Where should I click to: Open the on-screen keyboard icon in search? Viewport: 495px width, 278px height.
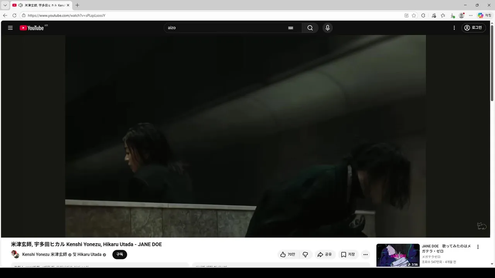pos(291,28)
